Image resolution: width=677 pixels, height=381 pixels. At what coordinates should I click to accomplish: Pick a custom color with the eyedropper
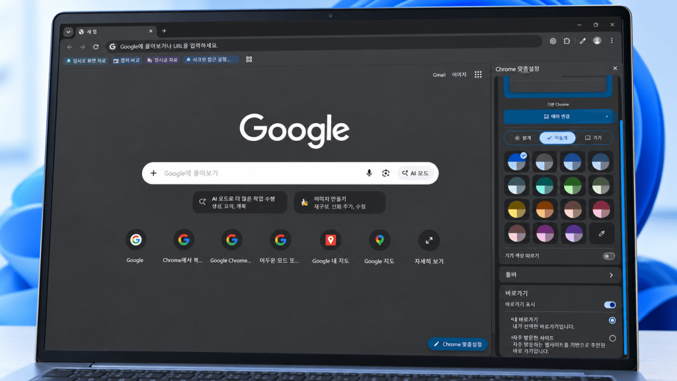[602, 233]
